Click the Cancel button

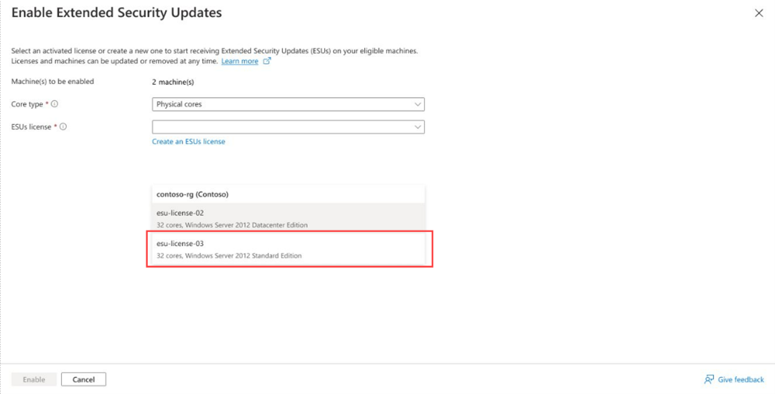pos(84,380)
